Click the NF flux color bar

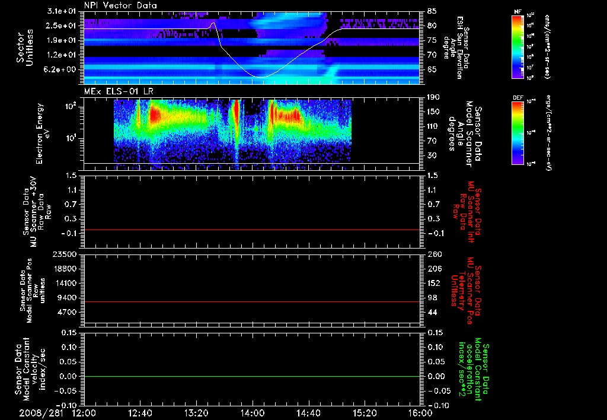coord(517,47)
